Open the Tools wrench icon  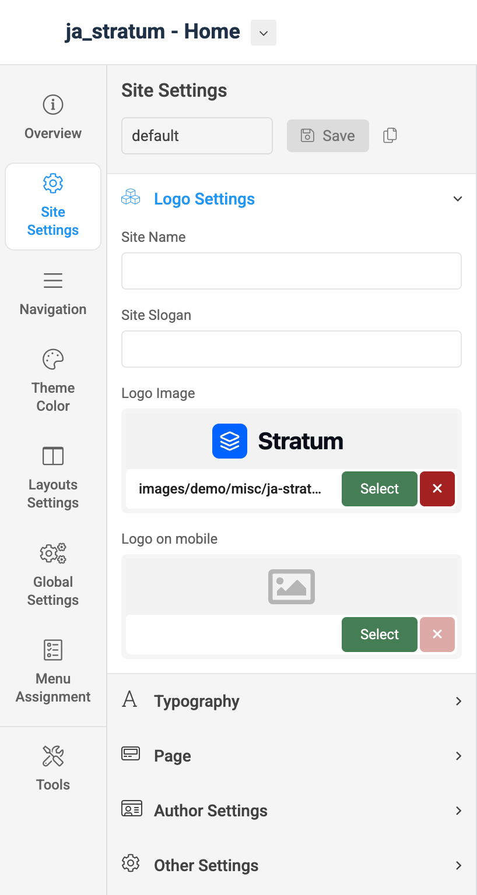coord(53,756)
